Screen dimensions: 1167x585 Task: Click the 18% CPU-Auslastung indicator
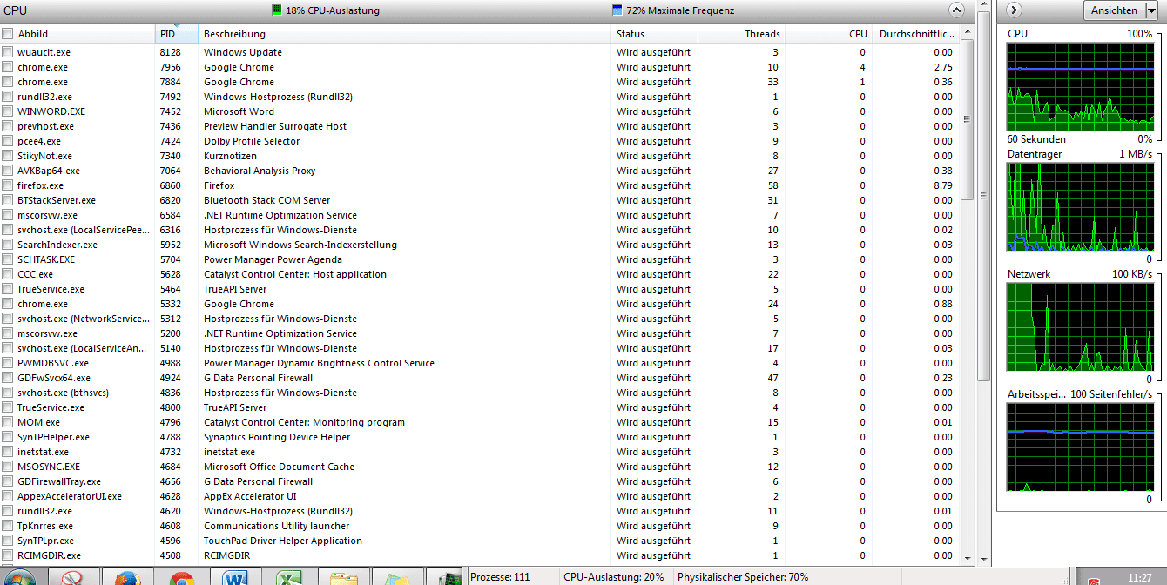pos(326,10)
